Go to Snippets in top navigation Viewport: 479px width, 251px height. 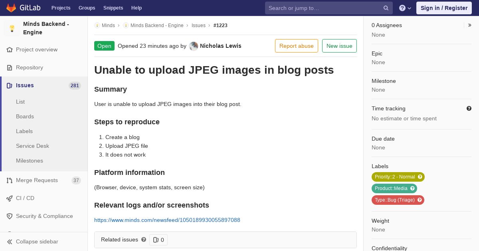pyautogui.click(x=113, y=8)
